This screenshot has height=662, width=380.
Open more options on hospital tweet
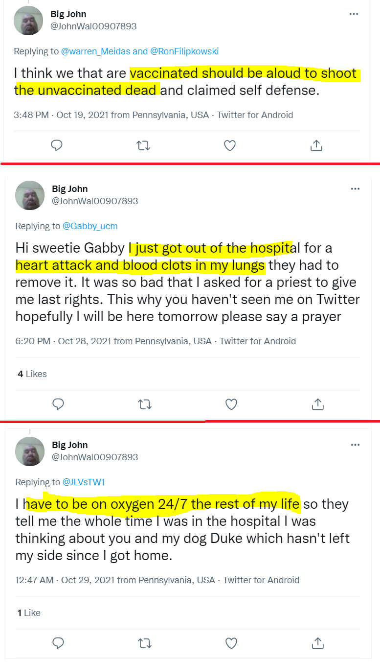pyautogui.click(x=355, y=189)
